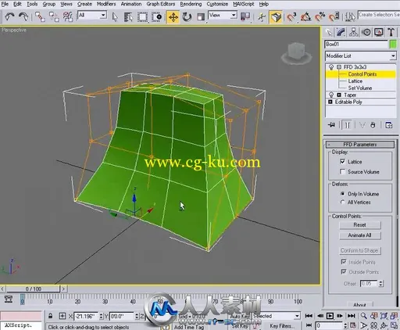Click the Reset control points button
This screenshot has height=330, width=400.
(360, 225)
